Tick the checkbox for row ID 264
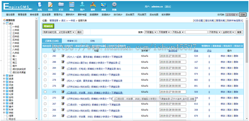 pos(45,116)
